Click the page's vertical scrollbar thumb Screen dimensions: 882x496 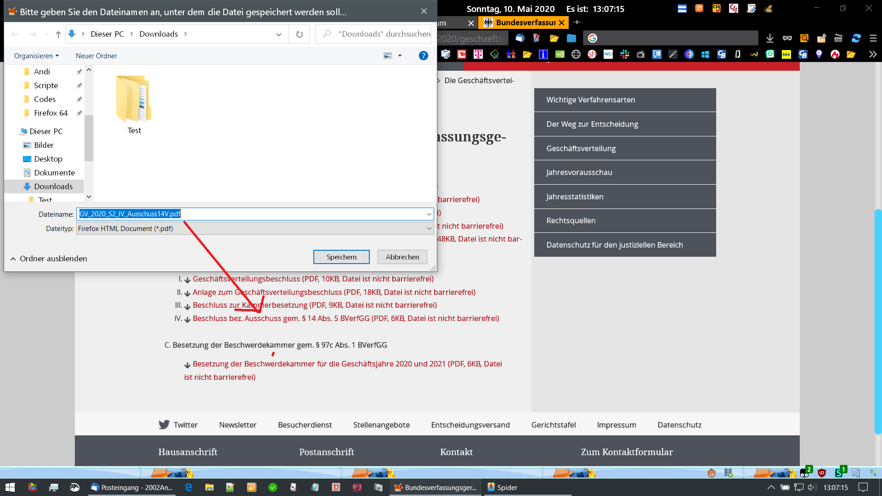878,321
